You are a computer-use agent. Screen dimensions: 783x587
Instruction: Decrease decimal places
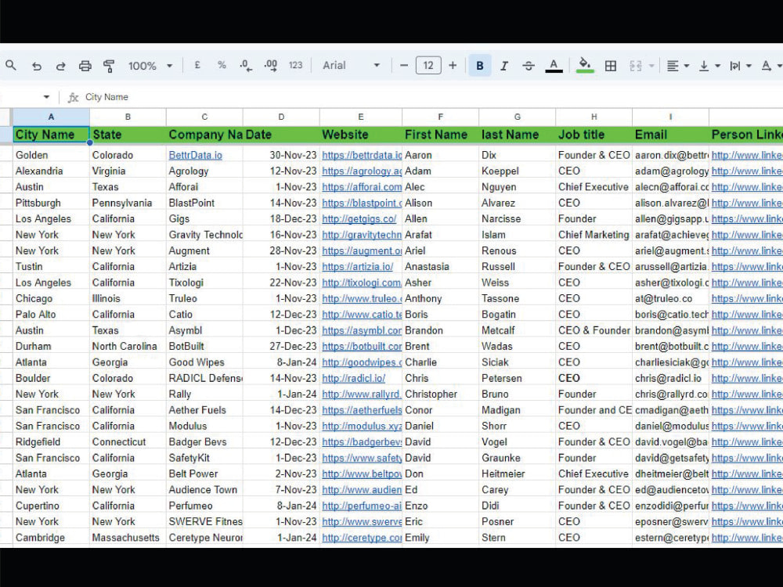point(246,66)
